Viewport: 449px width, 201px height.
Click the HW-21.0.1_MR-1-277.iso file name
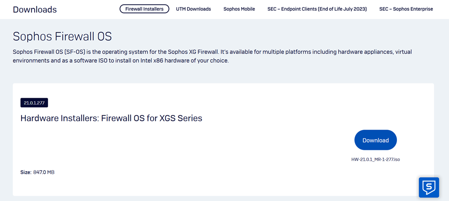(x=375, y=160)
